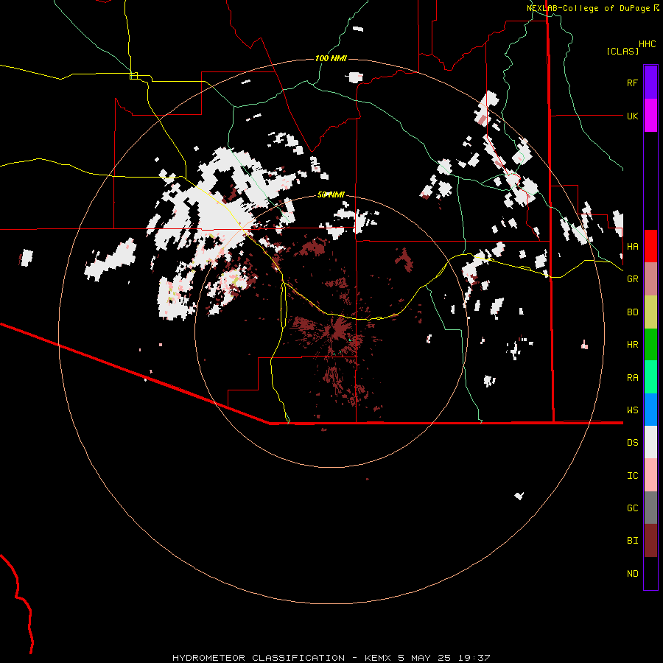Click the BI legend label
Screen dimensions: 663x663
coord(632,541)
